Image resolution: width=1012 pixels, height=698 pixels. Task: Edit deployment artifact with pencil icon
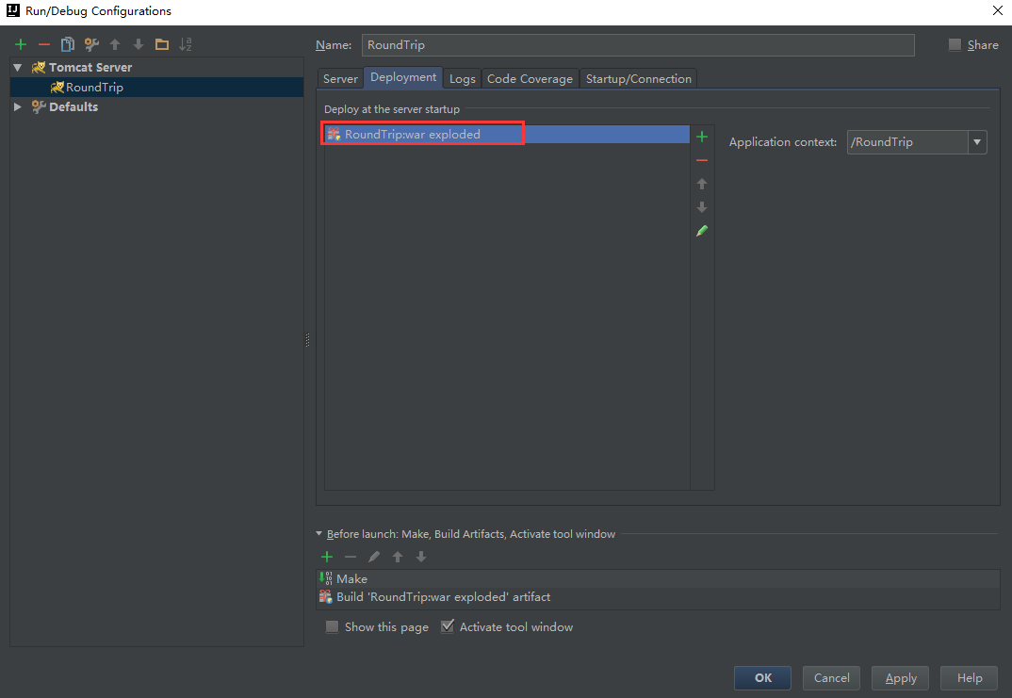pos(702,231)
